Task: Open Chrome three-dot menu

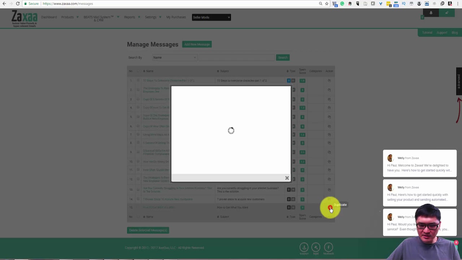Action: pos(458,4)
